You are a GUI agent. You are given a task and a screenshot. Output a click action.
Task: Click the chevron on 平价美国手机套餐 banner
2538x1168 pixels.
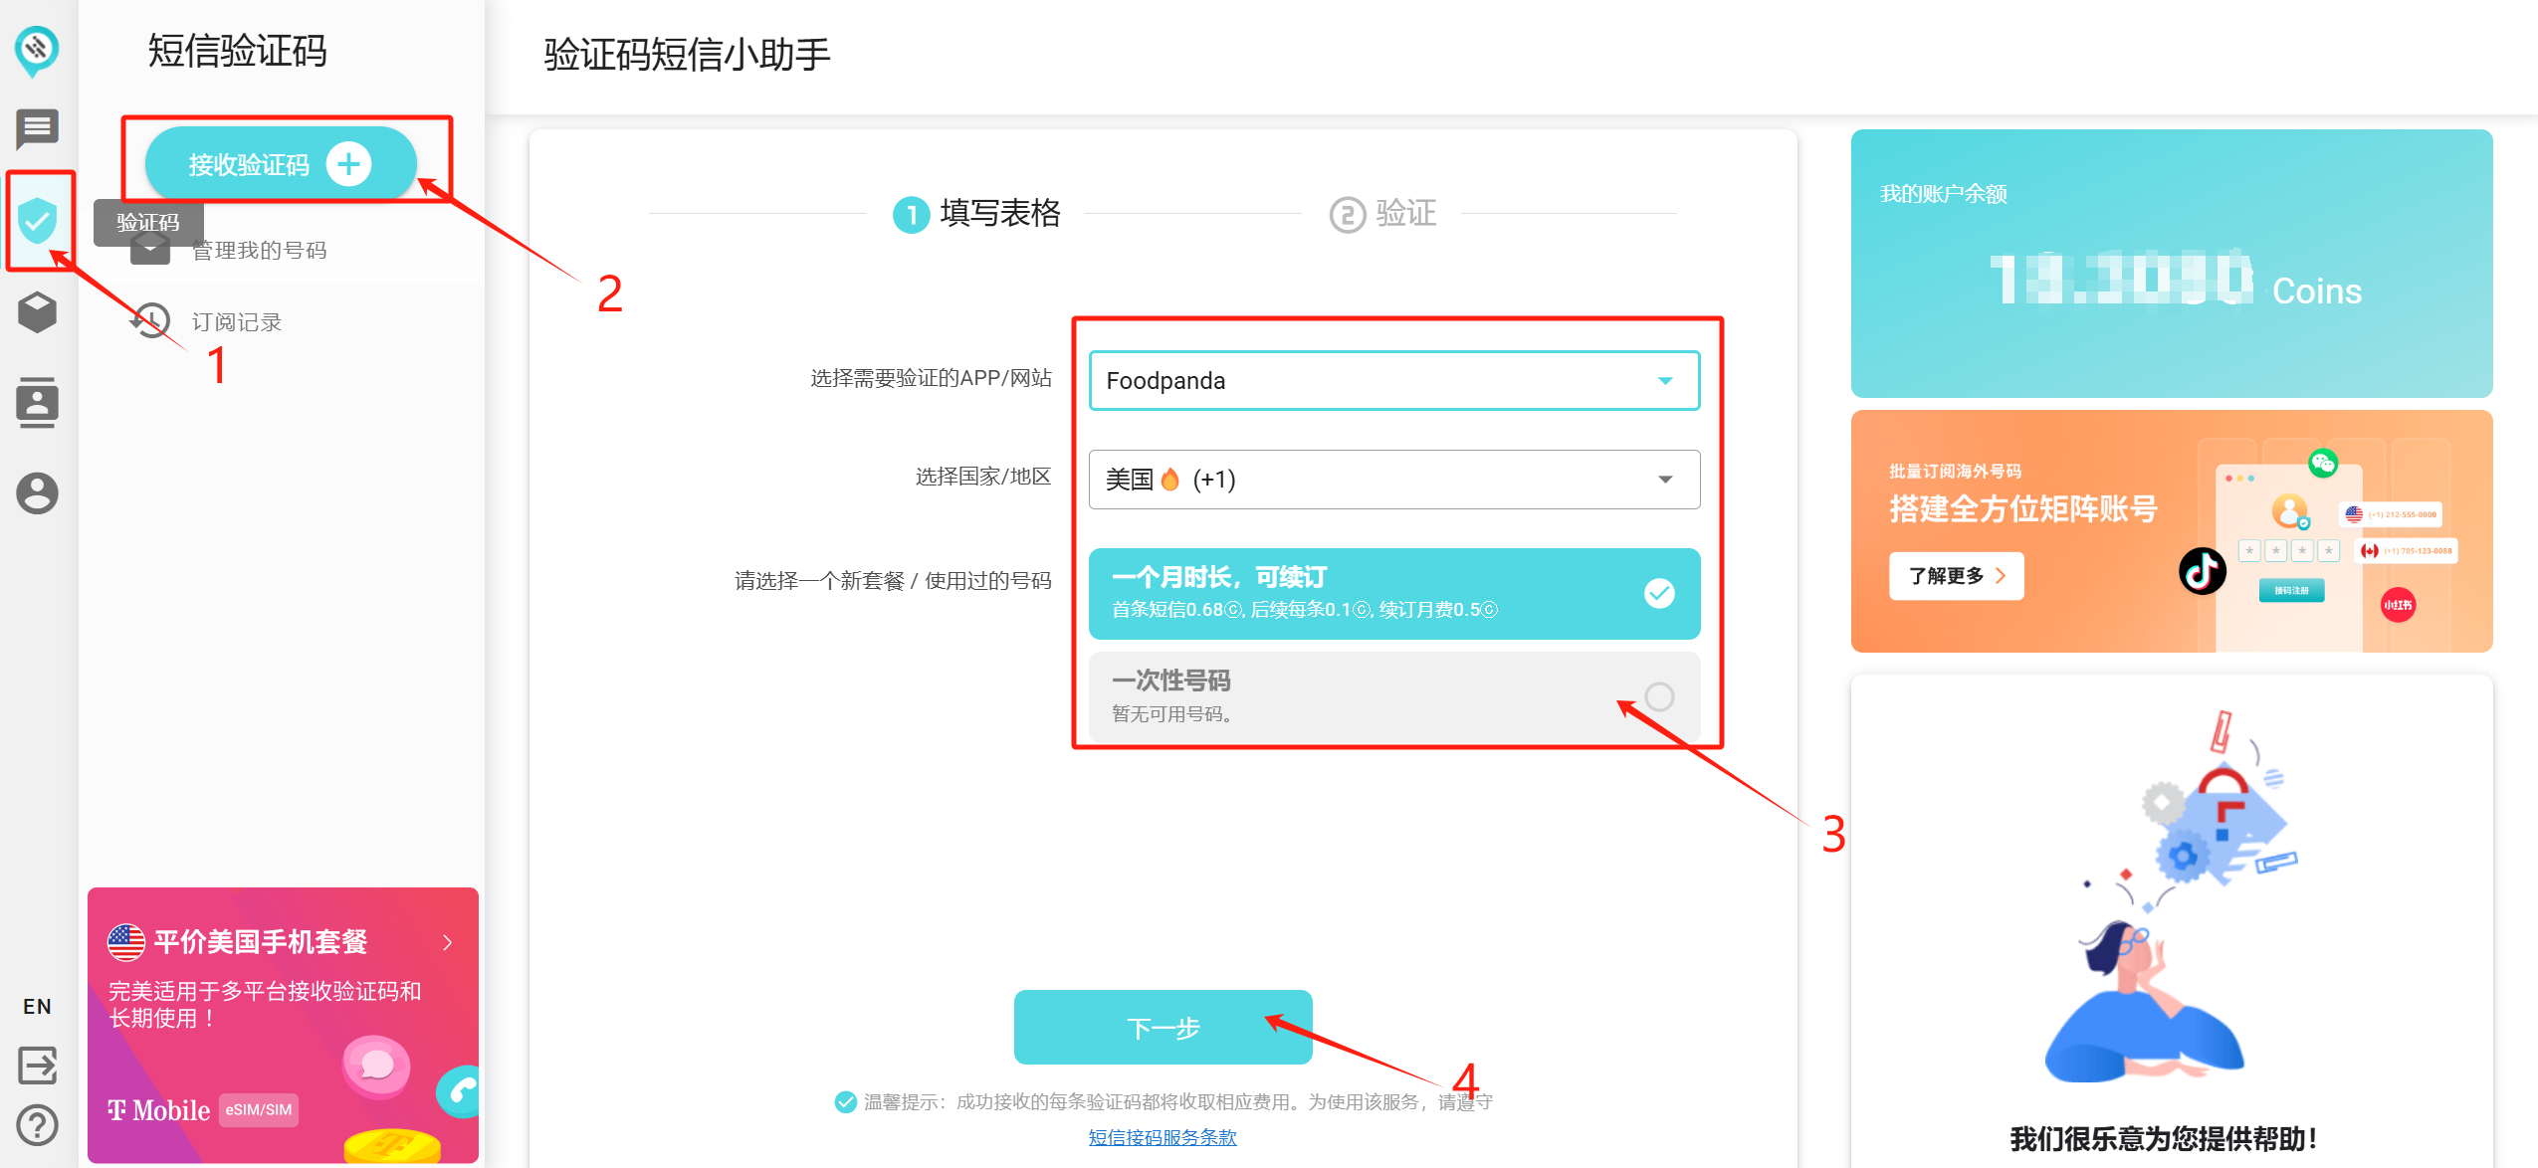pyautogui.click(x=448, y=942)
